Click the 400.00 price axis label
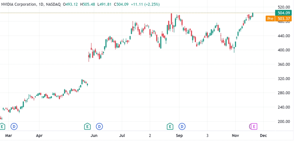Viewport: 294px width, 141px height. (283, 50)
